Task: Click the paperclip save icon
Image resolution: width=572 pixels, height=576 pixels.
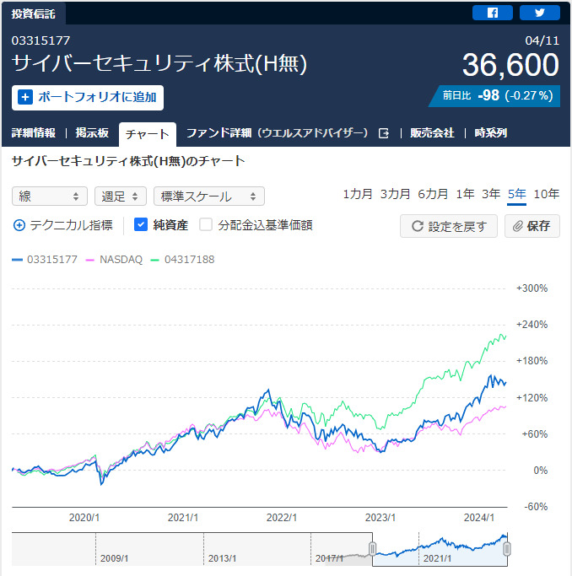Action: (519, 226)
